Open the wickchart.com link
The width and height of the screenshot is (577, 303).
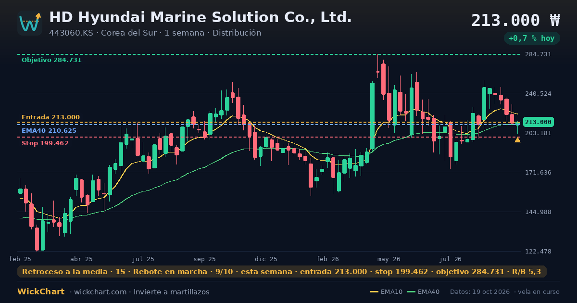pyautogui.click(x=100, y=292)
